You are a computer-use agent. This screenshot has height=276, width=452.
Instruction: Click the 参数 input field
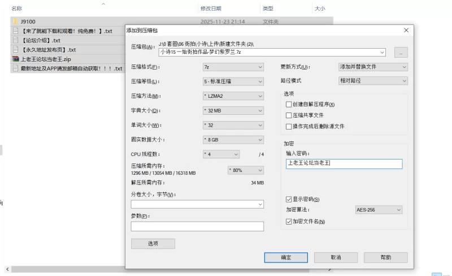tap(197, 226)
